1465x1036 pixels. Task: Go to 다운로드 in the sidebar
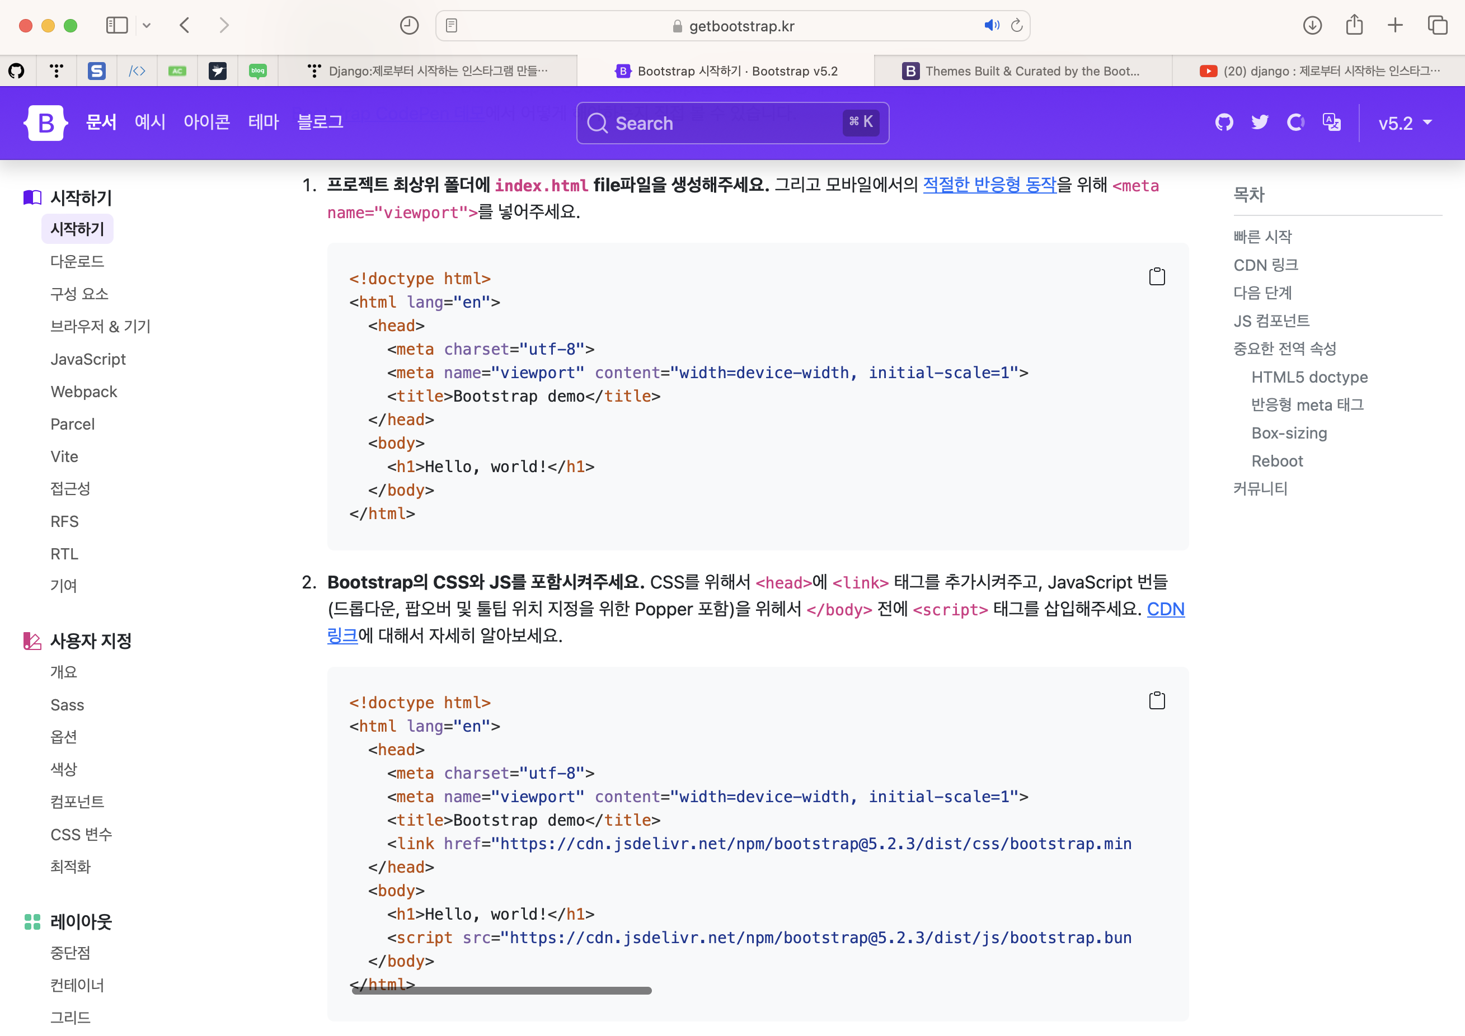(x=77, y=262)
